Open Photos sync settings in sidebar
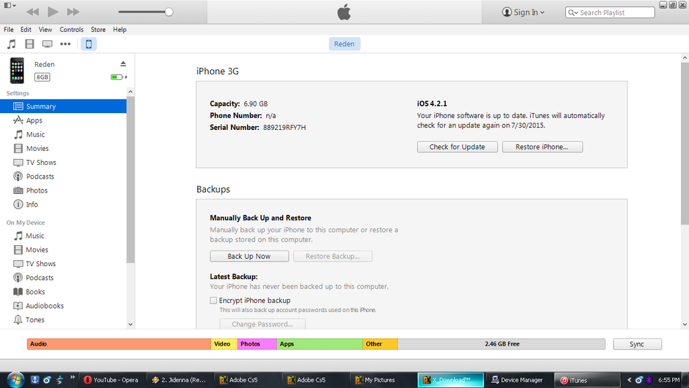The height and width of the screenshot is (388, 689). click(36, 191)
